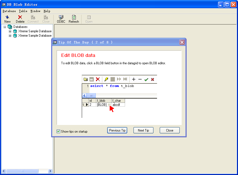Click the tree panel horizontal scrollbar right arrow
Image resolution: width=238 pixels, height=175 pixels.
point(50,171)
